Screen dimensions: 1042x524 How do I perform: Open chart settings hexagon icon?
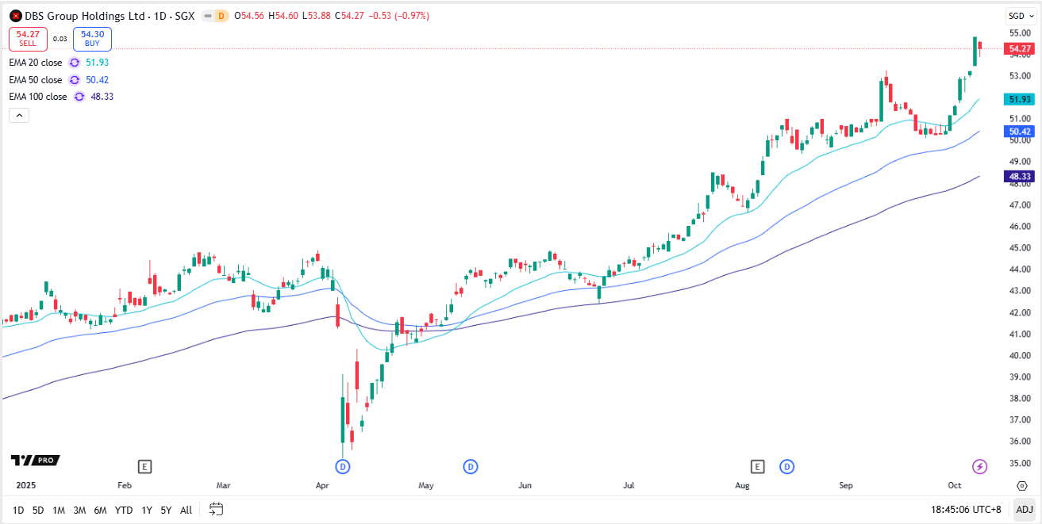[x=1021, y=485]
